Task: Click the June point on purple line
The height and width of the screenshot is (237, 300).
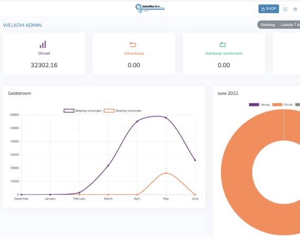Action: tap(195, 160)
